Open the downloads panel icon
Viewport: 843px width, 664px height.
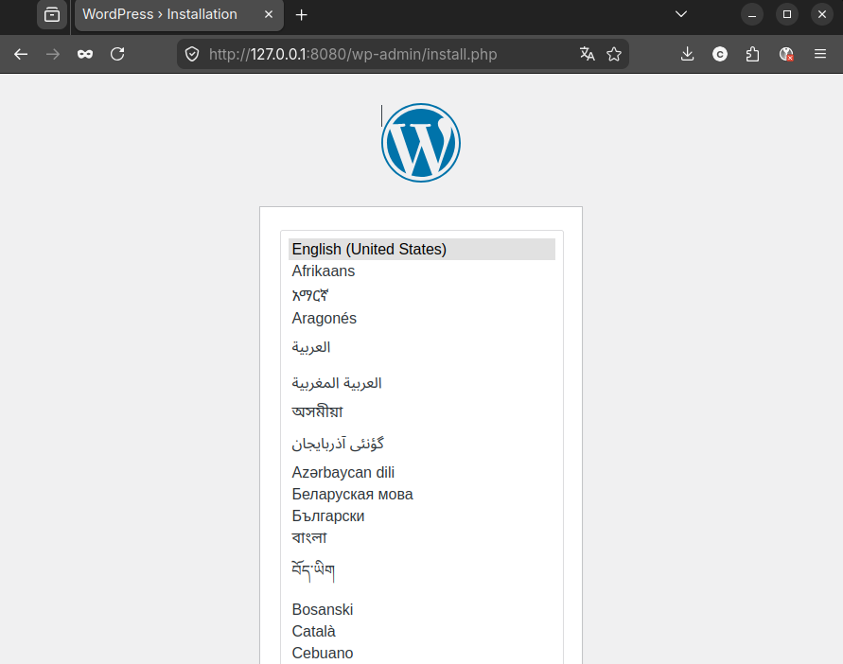click(x=687, y=54)
